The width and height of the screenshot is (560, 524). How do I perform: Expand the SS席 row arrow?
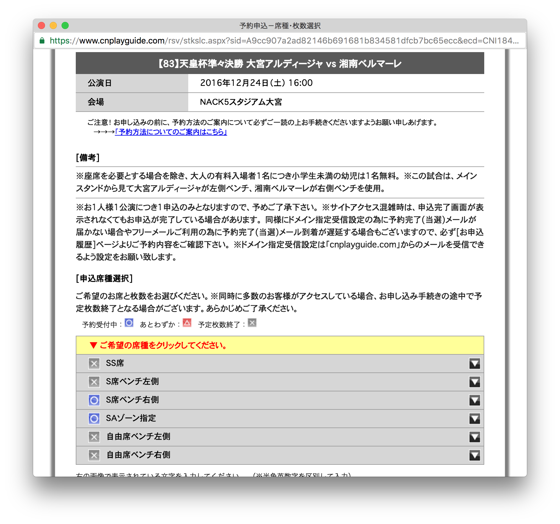[x=474, y=364]
